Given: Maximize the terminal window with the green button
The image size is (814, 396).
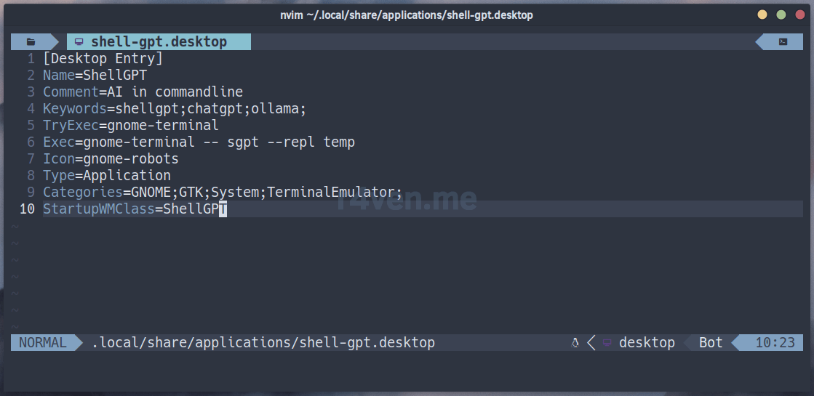Looking at the screenshot, I should point(781,15).
